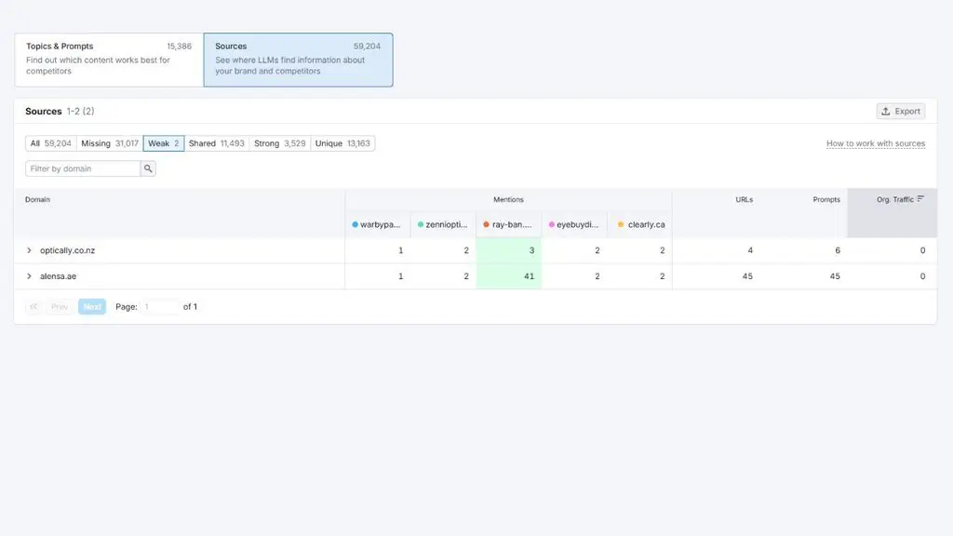
Task: Switch to the Shared filter
Action: pos(216,143)
